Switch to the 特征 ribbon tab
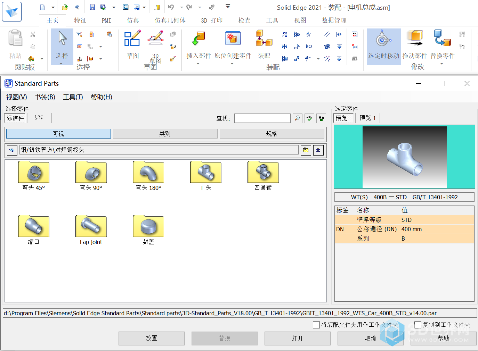 (x=80, y=20)
